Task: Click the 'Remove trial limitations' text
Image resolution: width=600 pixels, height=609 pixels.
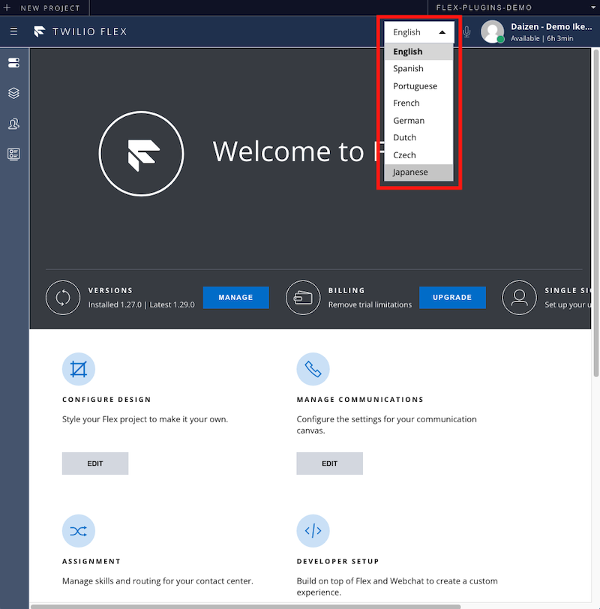Action: [370, 305]
